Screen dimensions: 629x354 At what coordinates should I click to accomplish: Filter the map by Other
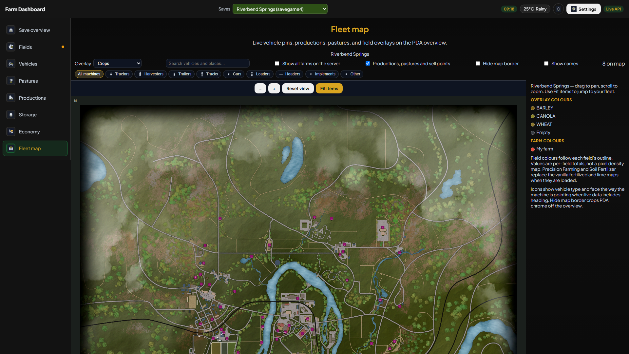pos(352,74)
